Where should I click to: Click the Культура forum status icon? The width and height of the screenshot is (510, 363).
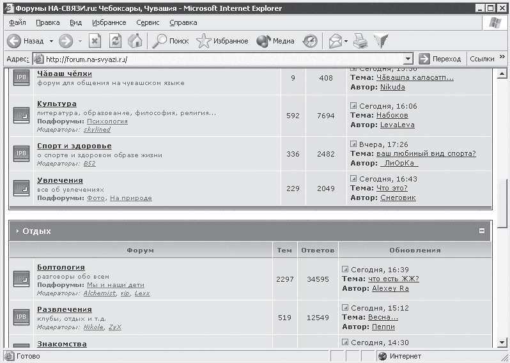point(22,116)
